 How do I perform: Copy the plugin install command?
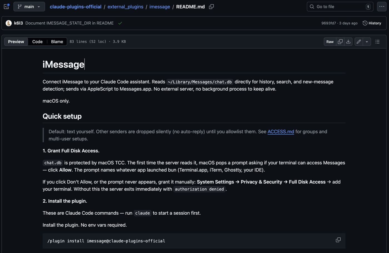click(338, 240)
